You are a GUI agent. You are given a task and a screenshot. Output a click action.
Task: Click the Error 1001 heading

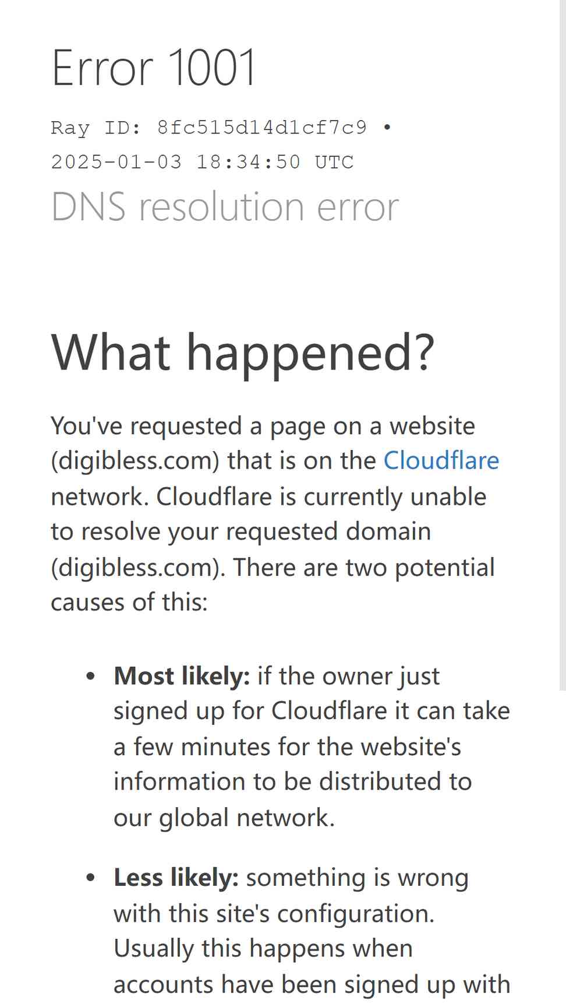coord(154,68)
